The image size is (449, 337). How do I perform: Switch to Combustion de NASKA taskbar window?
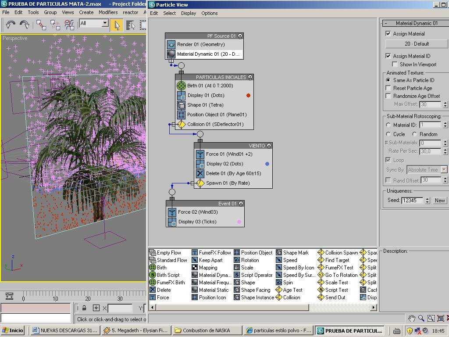point(208,330)
